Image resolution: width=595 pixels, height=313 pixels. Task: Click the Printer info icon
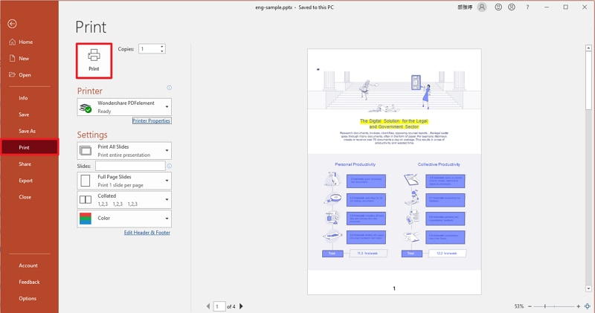point(169,88)
